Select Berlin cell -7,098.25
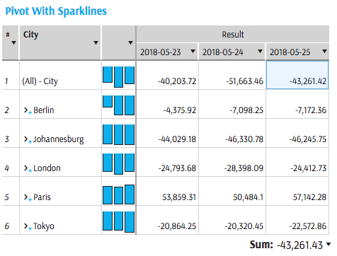Screen dimensions: 337x256 [232, 105]
